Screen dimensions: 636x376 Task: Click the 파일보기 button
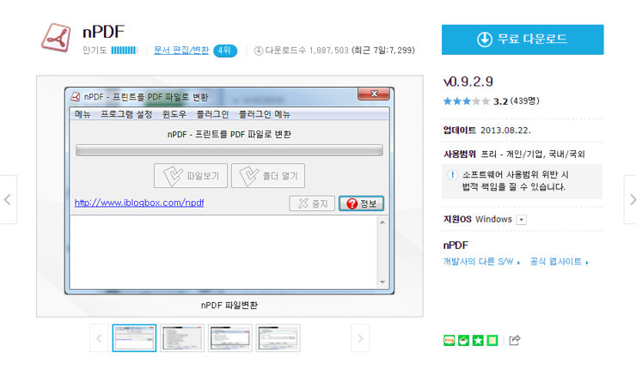pos(191,176)
